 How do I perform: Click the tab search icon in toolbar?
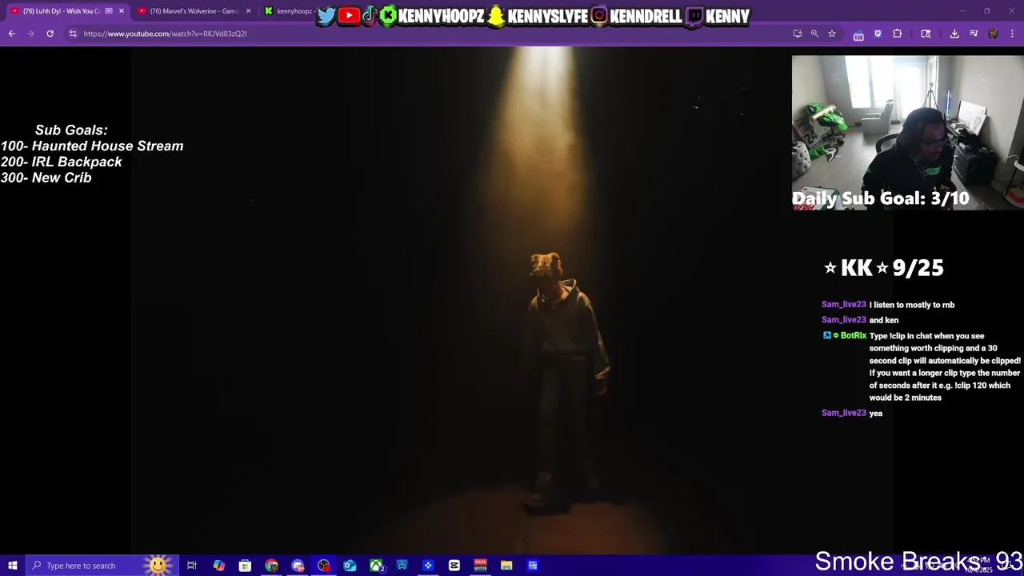(926, 34)
